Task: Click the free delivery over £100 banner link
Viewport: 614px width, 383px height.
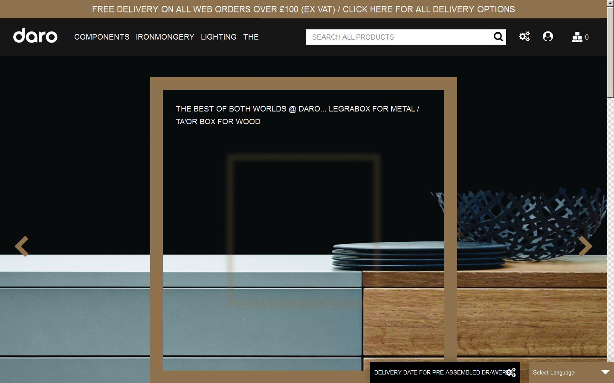Action: tap(303, 9)
